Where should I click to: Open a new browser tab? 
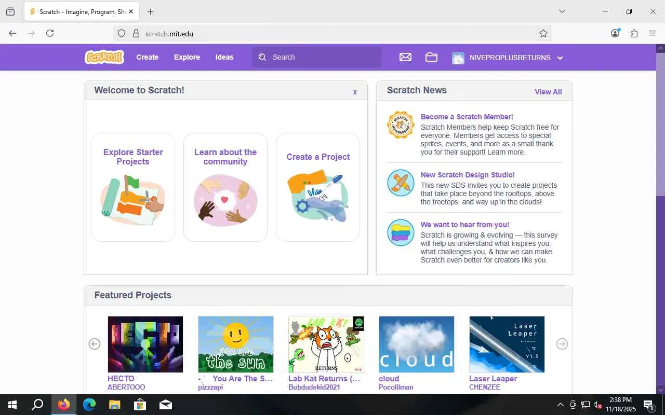point(150,11)
